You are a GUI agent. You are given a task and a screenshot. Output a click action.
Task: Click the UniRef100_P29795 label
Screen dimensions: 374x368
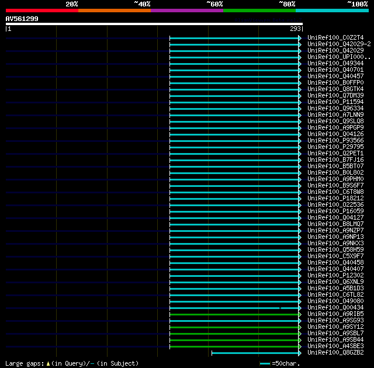[x=335, y=147]
